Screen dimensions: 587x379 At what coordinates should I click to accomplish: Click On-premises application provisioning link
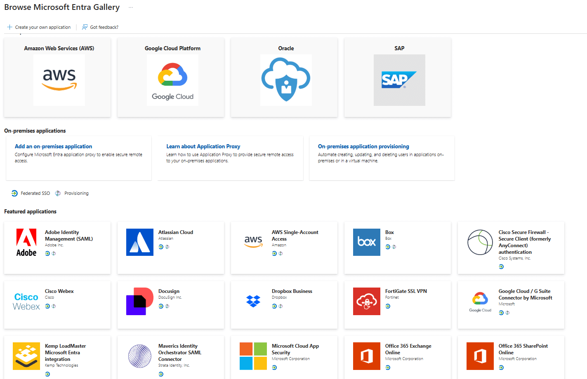pyautogui.click(x=363, y=146)
